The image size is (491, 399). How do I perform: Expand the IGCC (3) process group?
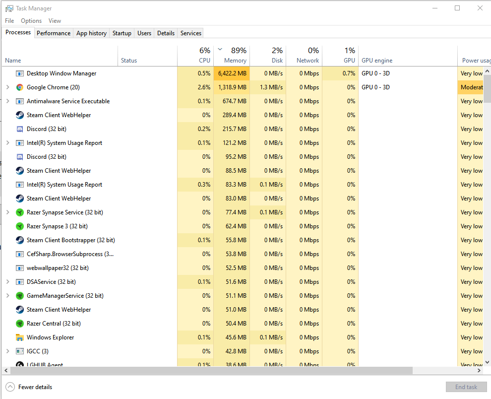coord(8,351)
